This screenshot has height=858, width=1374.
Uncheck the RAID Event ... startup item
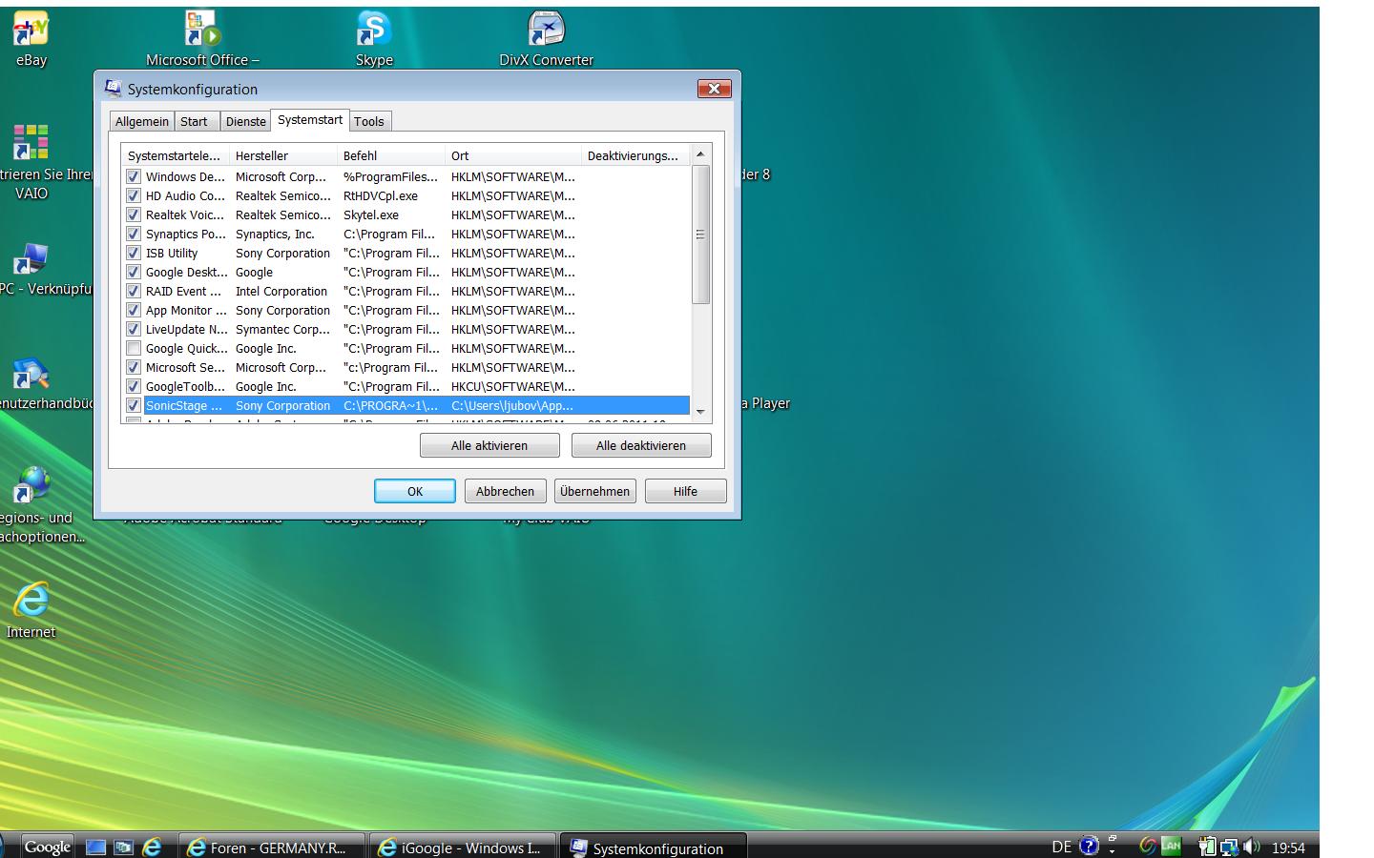pos(134,291)
